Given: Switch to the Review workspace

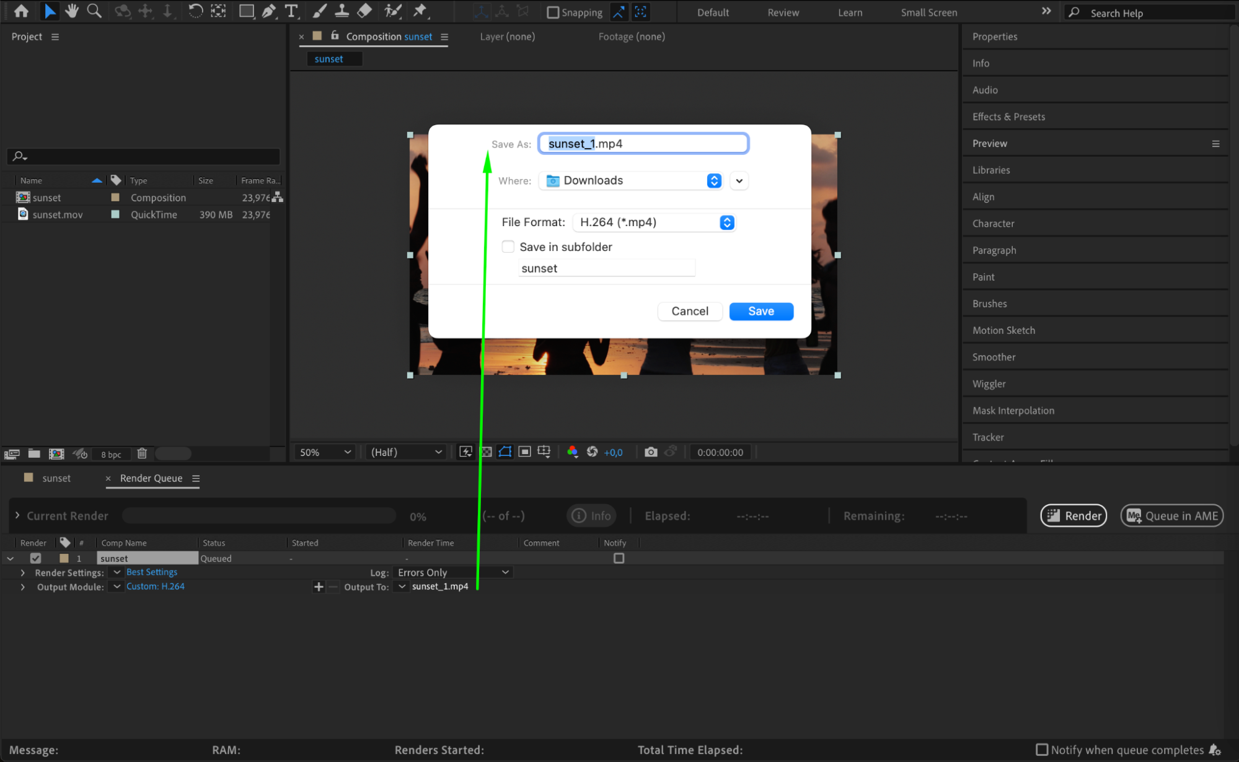Looking at the screenshot, I should pyautogui.click(x=783, y=12).
